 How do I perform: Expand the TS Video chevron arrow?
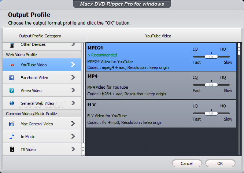coord(73,149)
